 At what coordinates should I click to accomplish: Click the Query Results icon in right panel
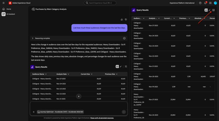coord(133,10)
